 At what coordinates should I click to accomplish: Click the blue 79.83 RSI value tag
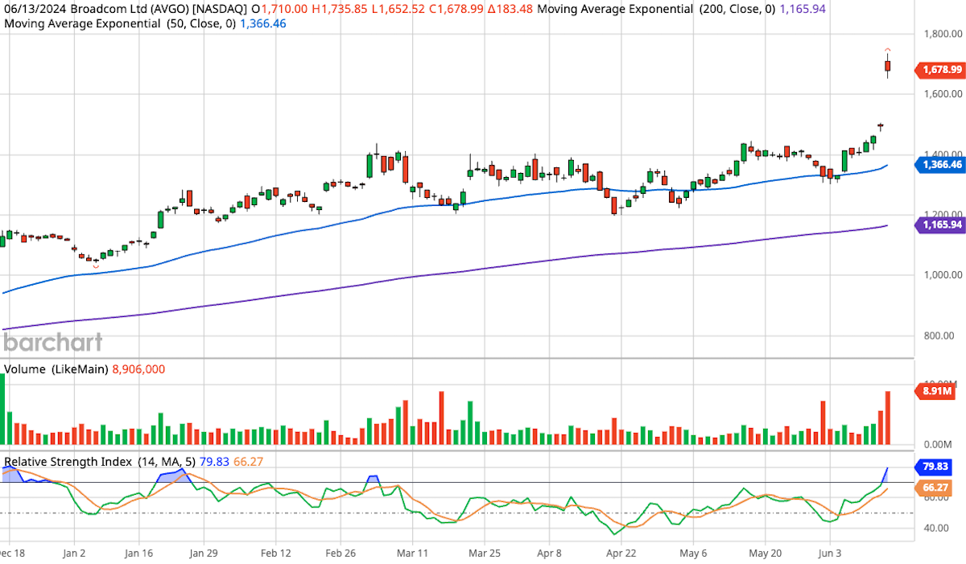pyautogui.click(x=934, y=467)
